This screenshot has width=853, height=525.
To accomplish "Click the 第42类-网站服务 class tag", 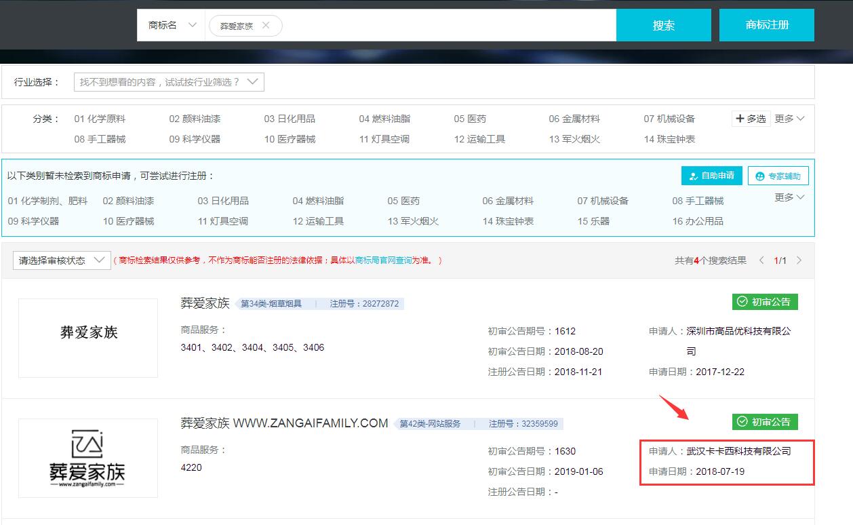I will (x=430, y=424).
